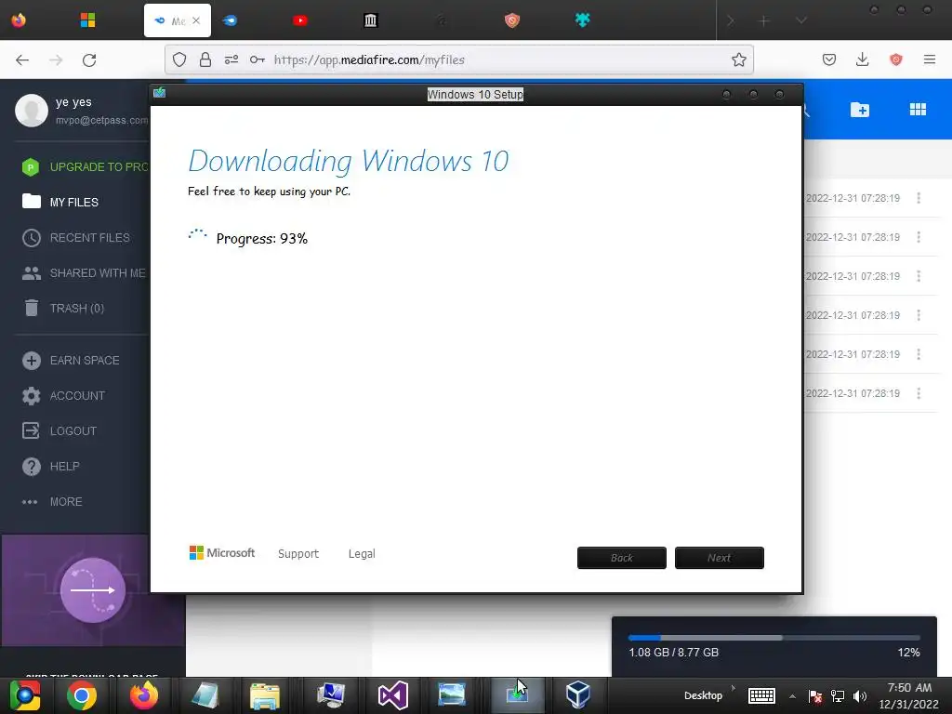The image size is (952, 714).
Task: Bookmark this page with star icon
Action: click(739, 59)
